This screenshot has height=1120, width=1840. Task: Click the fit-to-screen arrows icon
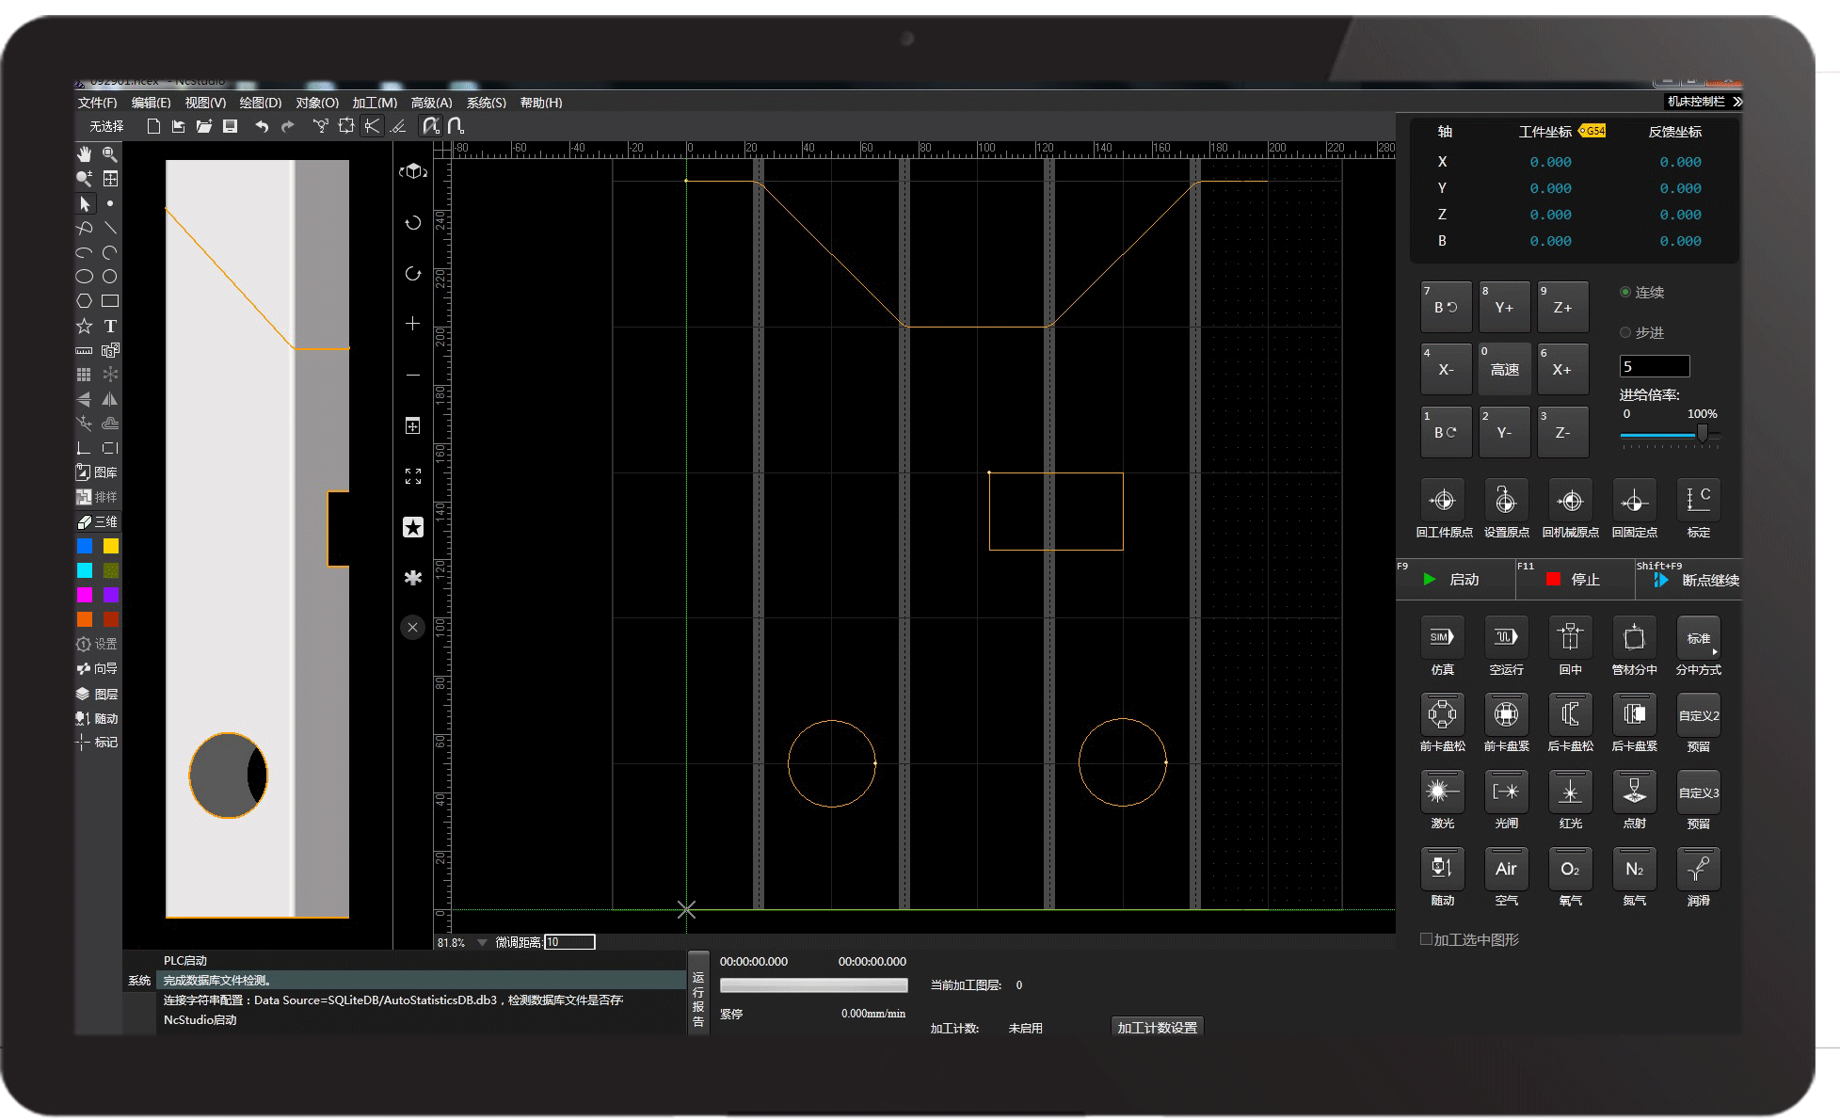[412, 476]
